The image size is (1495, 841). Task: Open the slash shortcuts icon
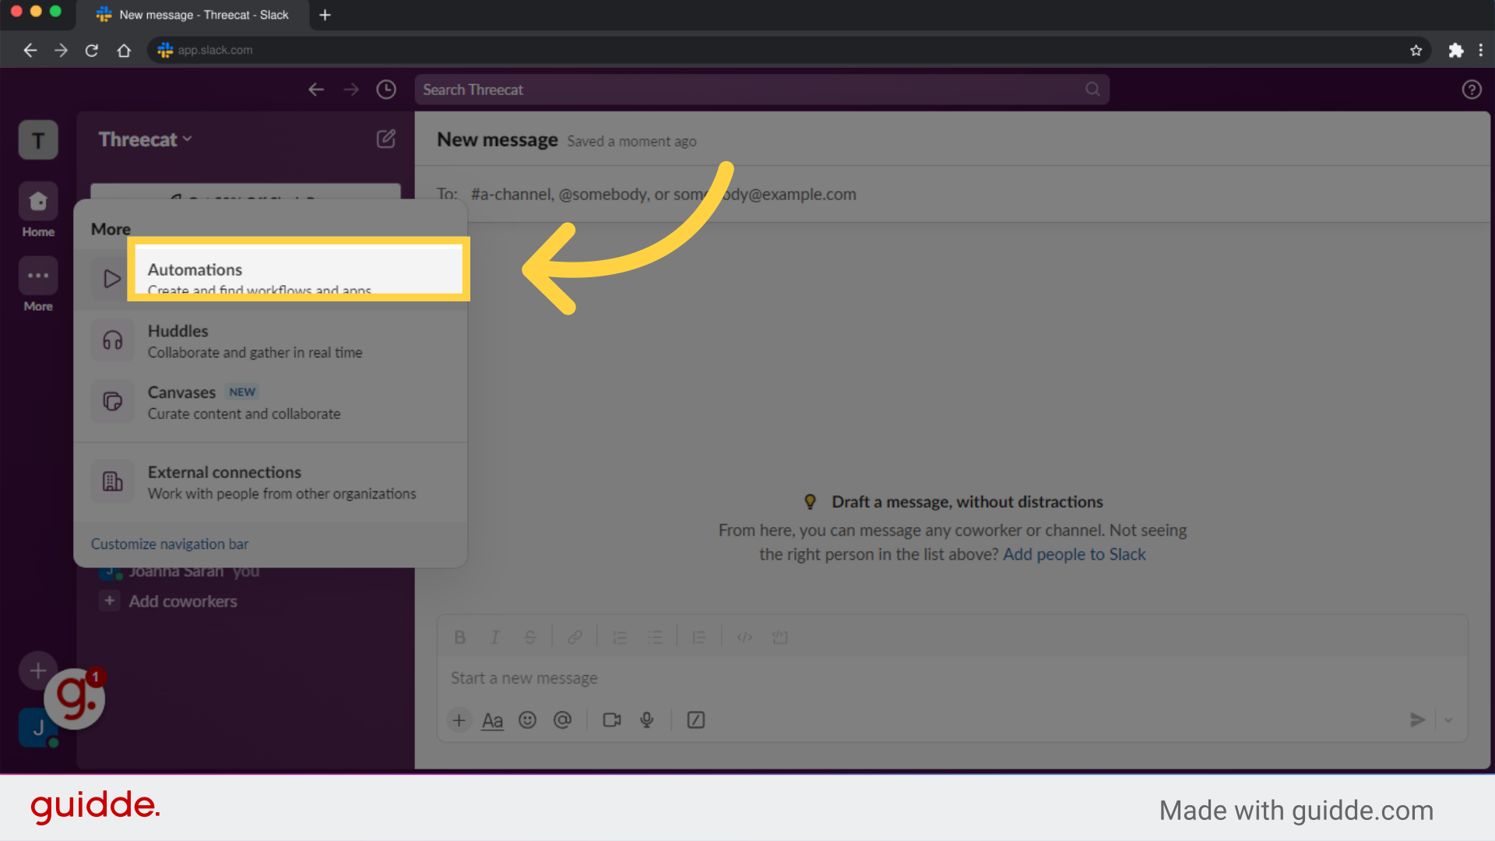[696, 720]
